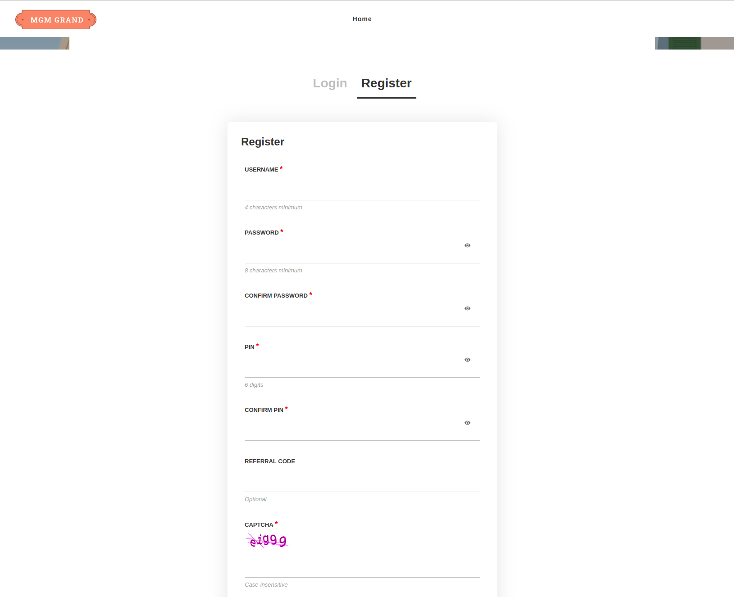Screen dimensions: 734x597
Task: Click the MGM GRAND logo
Action: click(x=56, y=20)
